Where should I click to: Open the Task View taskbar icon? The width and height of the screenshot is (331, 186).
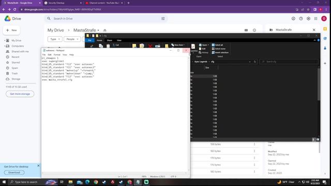point(62,182)
